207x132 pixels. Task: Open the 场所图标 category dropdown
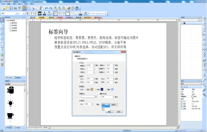coord(25,84)
